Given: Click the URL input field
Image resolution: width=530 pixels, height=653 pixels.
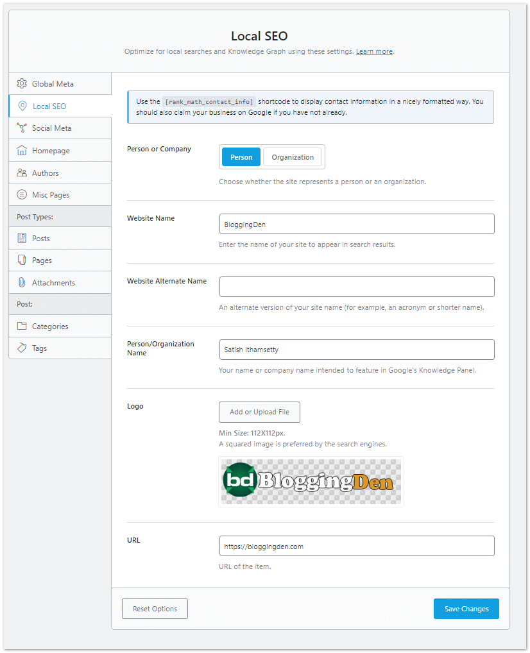Looking at the screenshot, I should pyautogui.click(x=357, y=546).
